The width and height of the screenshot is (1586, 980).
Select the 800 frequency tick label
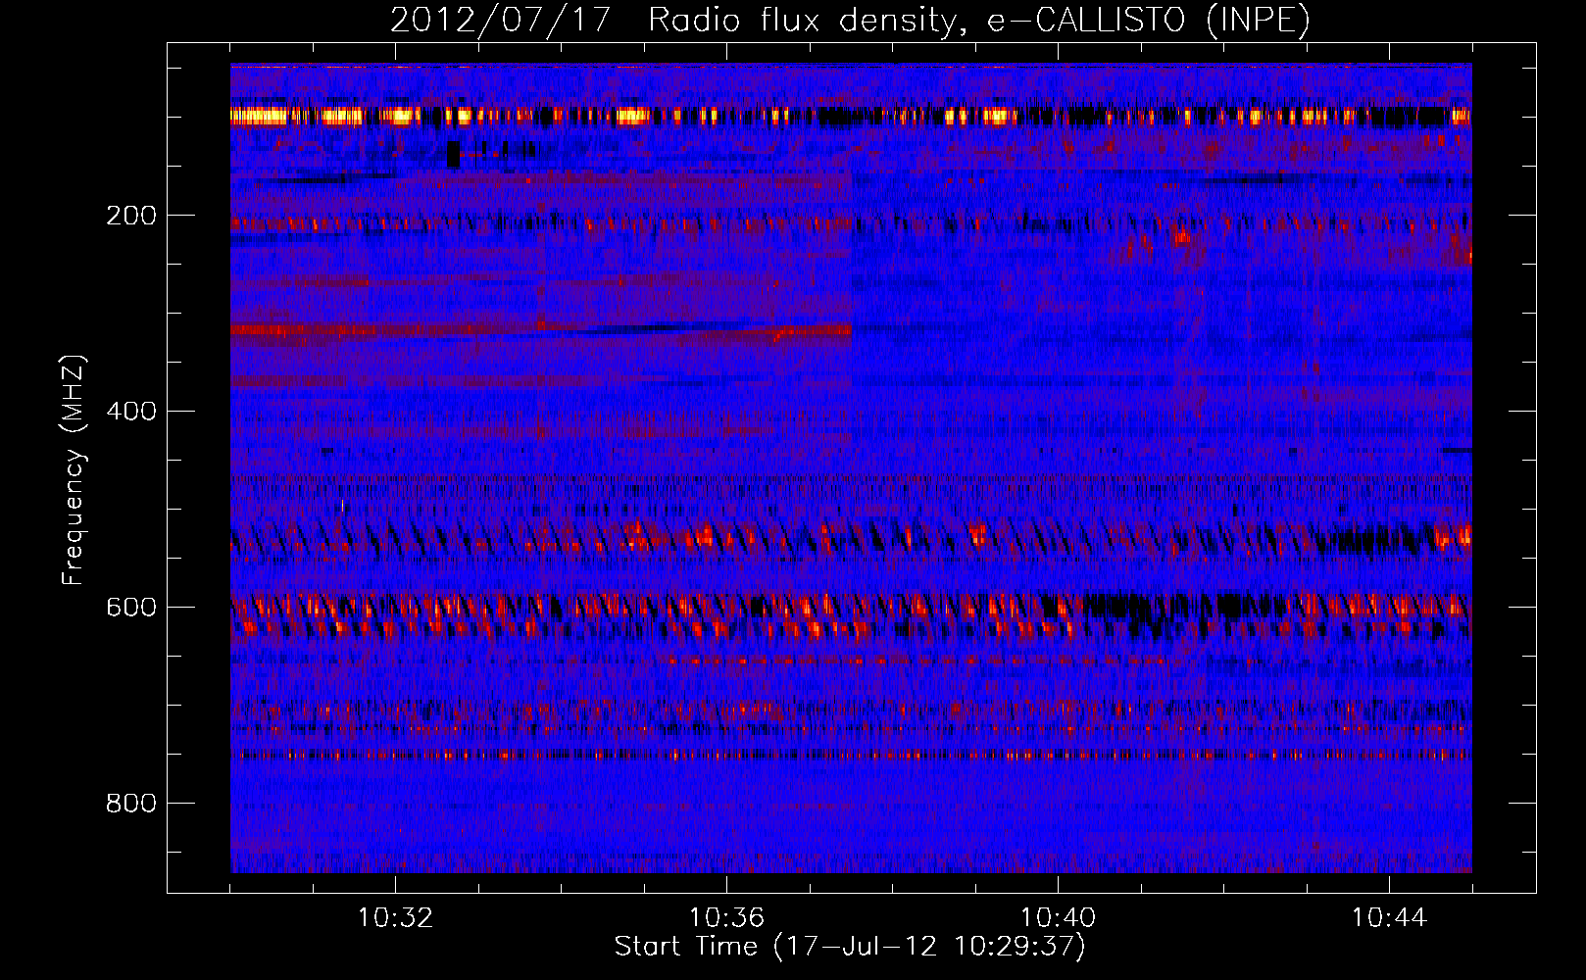(x=131, y=804)
